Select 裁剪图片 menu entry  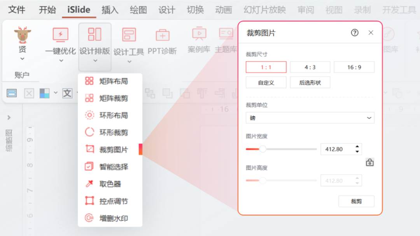coord(110,149)
